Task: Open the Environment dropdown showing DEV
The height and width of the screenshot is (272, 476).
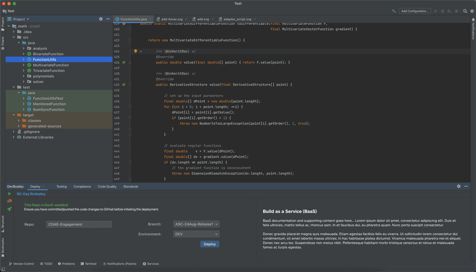Action: [x=196, y=234]
